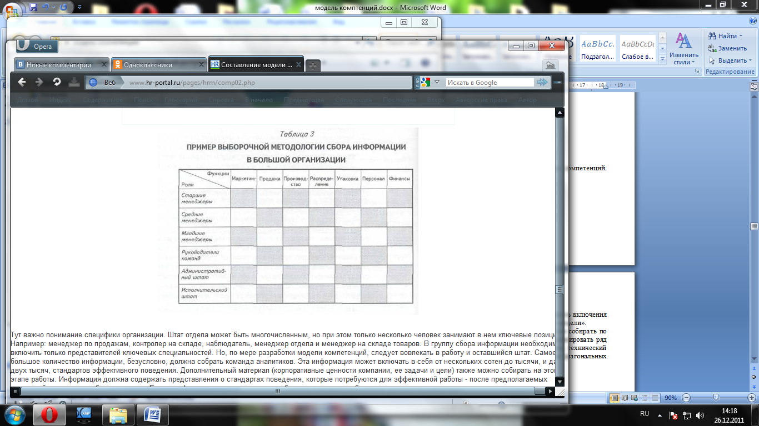Go back in Opera history
This screenshot has width=759, height=426.
(x=22, y=82)
